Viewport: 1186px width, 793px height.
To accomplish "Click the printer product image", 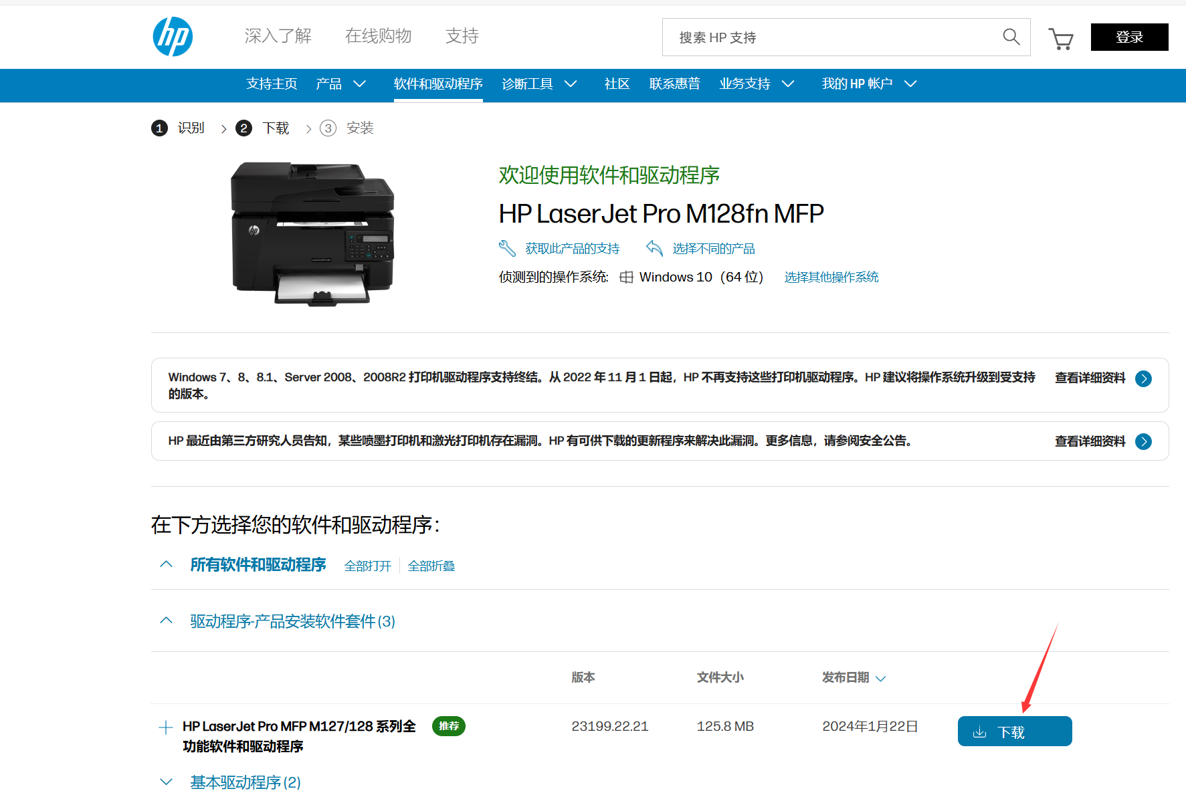I will tap(312, 233).
